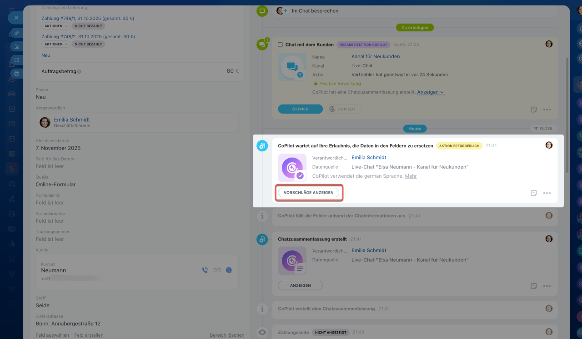Open chat with contact Neumann icon
The height and width of the screenshot is (339, 582).
point(229,270)
